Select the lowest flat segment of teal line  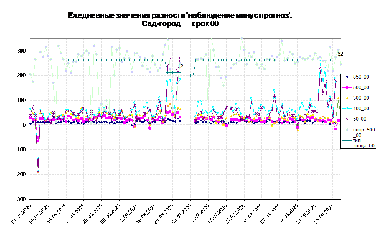tap(188, 75)
